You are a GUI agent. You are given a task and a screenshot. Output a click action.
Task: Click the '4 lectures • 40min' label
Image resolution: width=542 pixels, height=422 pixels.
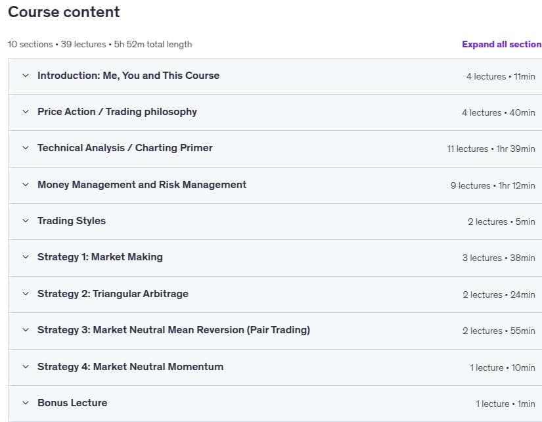click(x=499, y=112)
